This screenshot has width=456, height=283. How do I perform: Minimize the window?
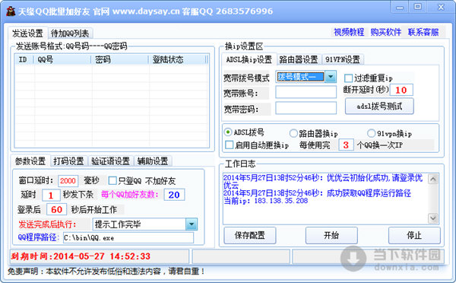[401, 8]
